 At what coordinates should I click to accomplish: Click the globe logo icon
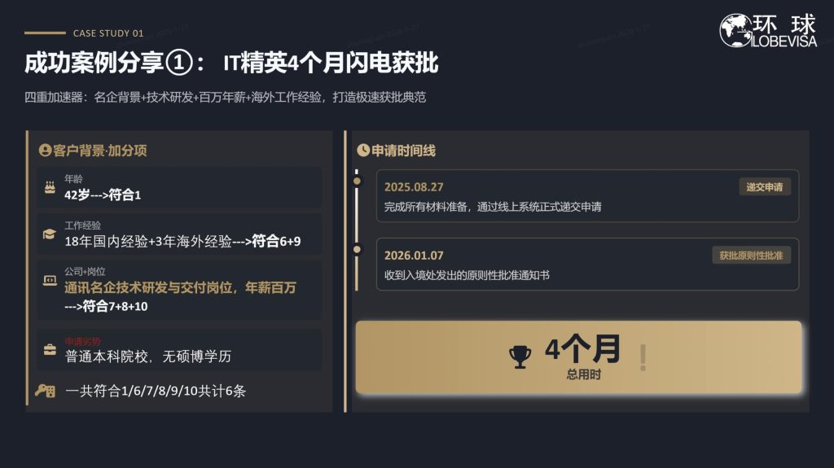click(x=735, y=30)
